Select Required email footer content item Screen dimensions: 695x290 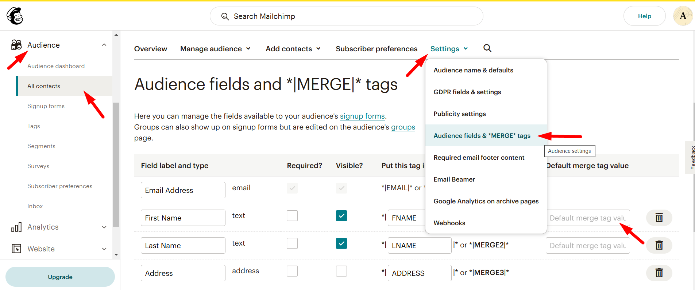(486, 158)
